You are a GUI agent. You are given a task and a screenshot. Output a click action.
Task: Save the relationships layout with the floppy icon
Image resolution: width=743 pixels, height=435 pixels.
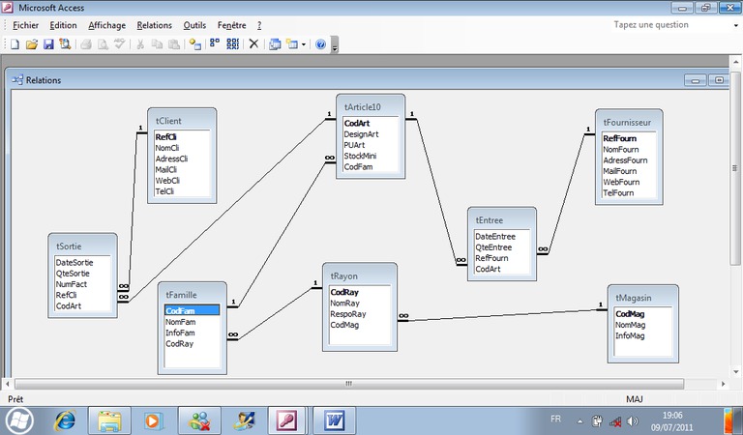pos(47,44)
